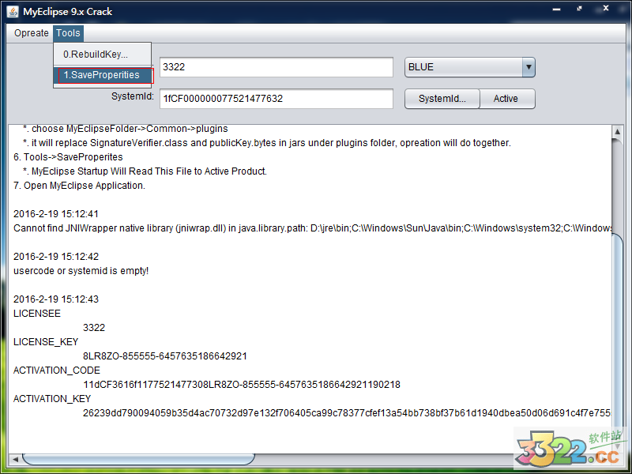
Task: Click the timestamp 2016-2-19 15:12:41
Action: 56,214
